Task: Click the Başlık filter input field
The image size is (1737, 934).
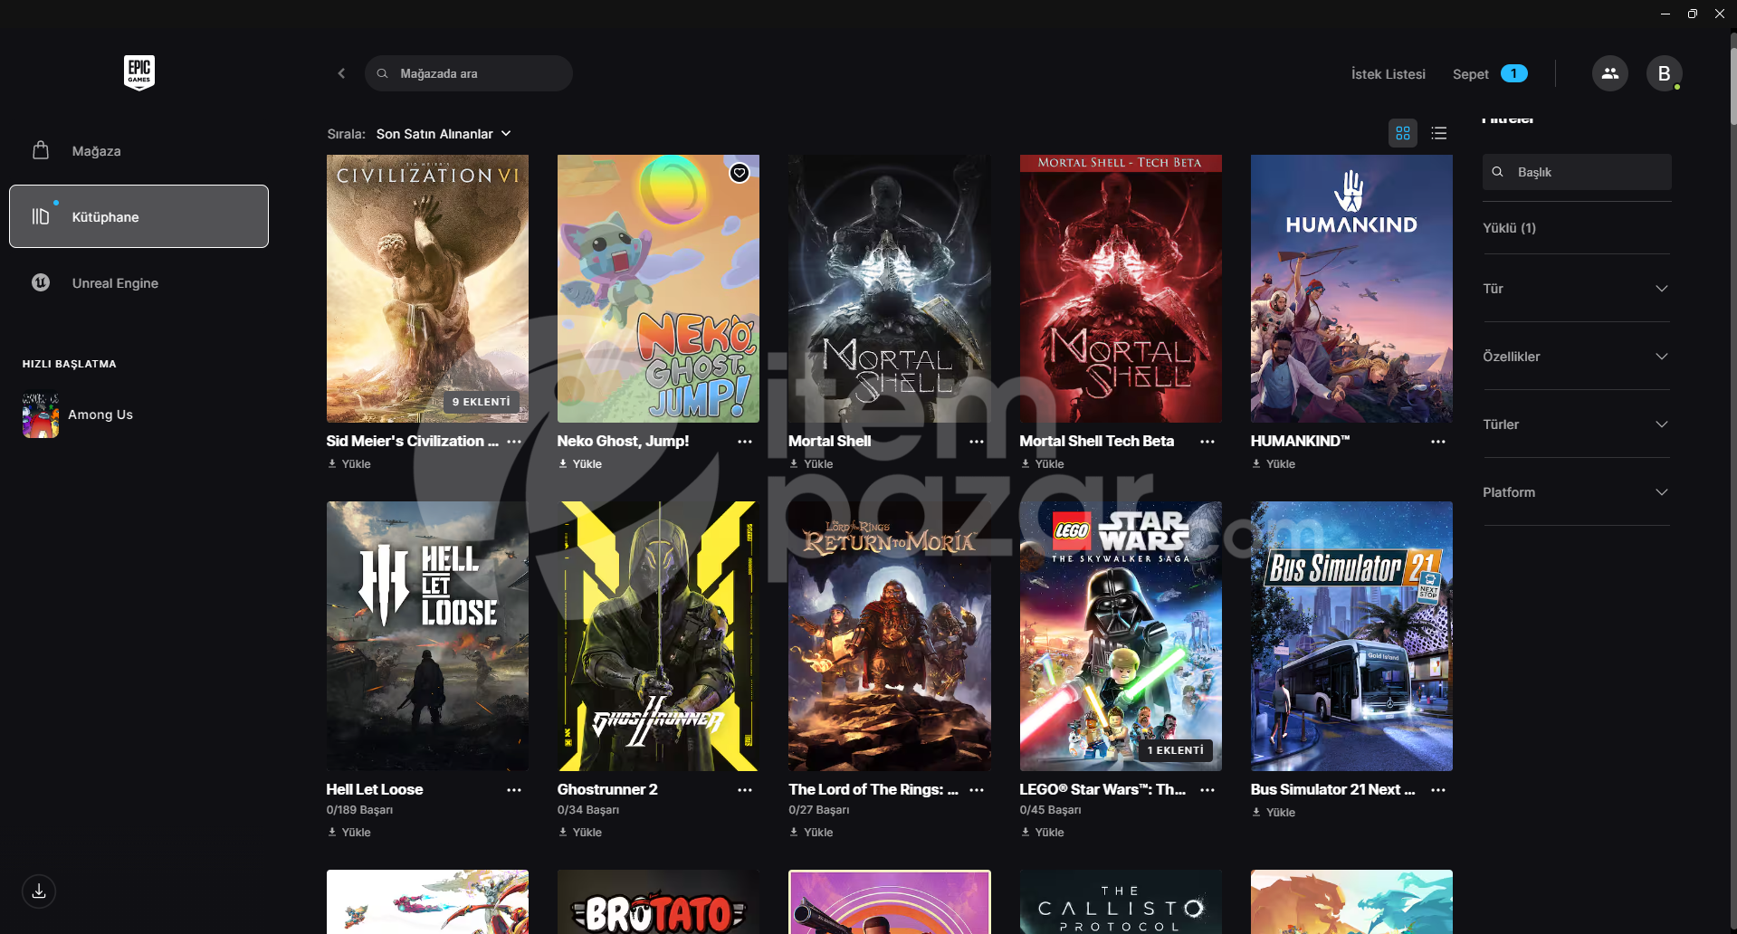Action: coord(1577,172)
